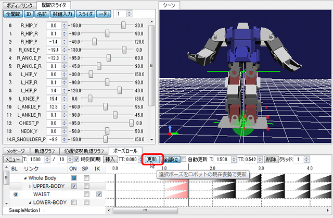333x218 pixels.
Task: Click the 更新 (update) pose button
Action: tap(151, 159)
